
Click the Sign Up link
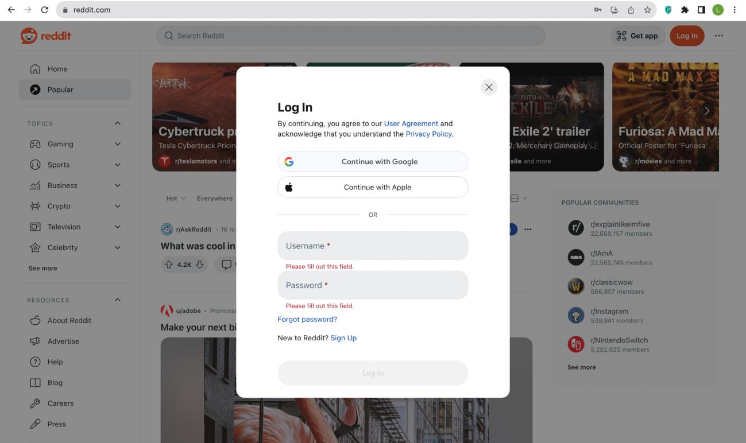[343, 338]
